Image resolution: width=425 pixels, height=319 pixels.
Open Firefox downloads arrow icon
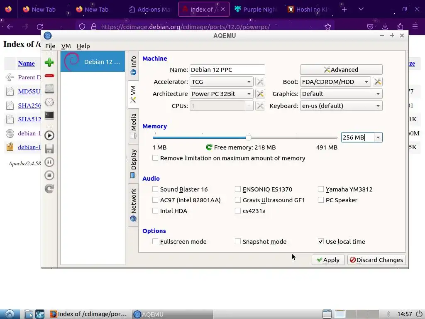(385, 27)
